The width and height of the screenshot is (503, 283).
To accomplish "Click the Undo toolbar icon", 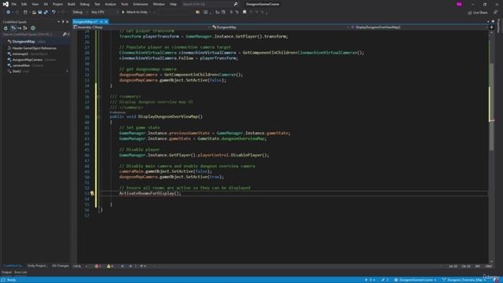I will (53, 13).
